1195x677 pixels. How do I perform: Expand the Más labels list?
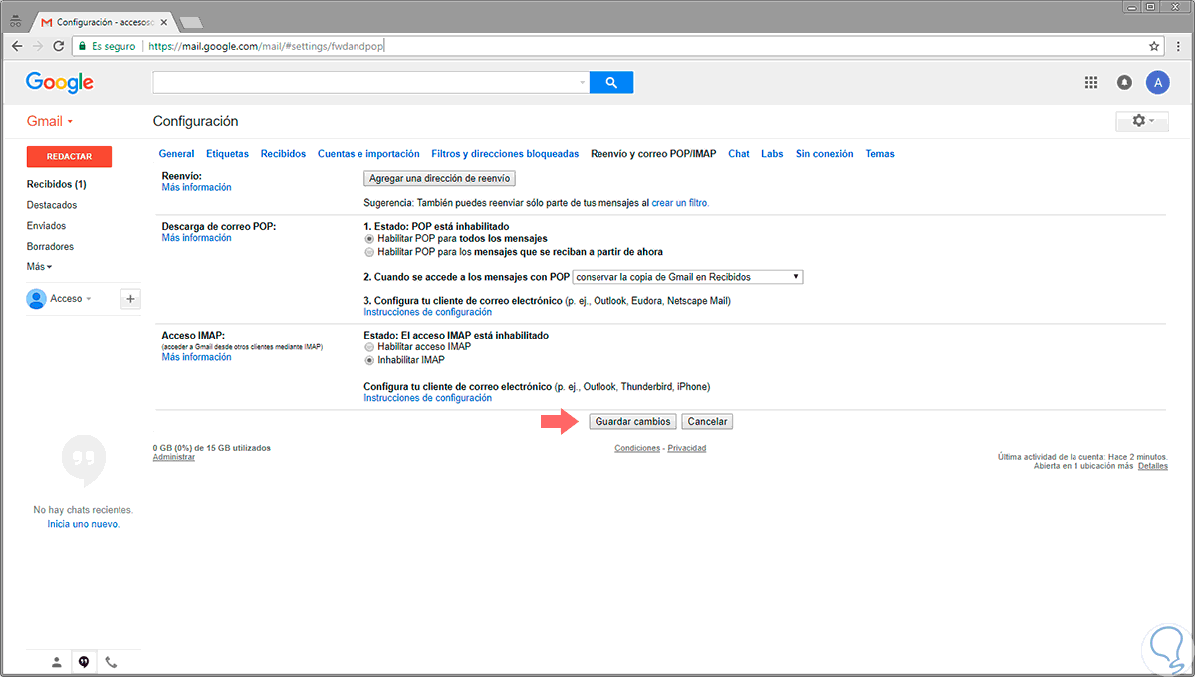click(x=40, y=267)
